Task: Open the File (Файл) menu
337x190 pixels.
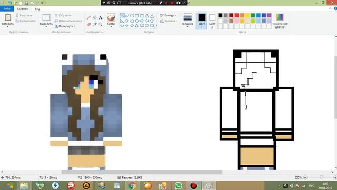Action: tap(7, 9)
